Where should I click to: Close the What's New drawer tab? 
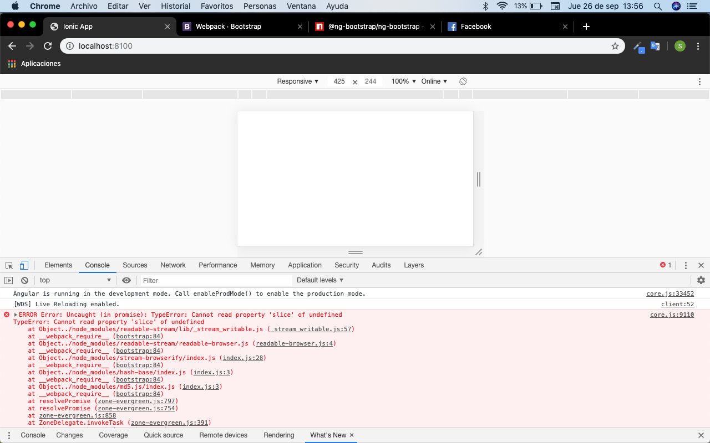tap(352, 435)
